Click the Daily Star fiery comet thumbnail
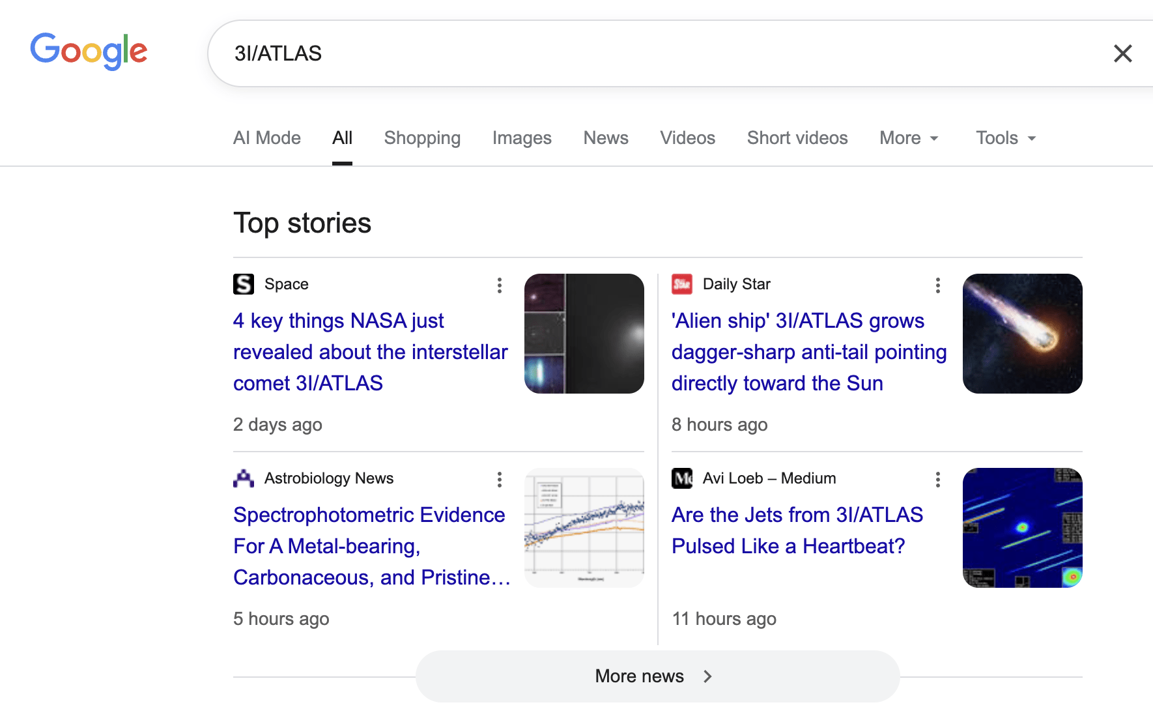This screenshot has height=709, width=1153. click(x=1023, y=334)
